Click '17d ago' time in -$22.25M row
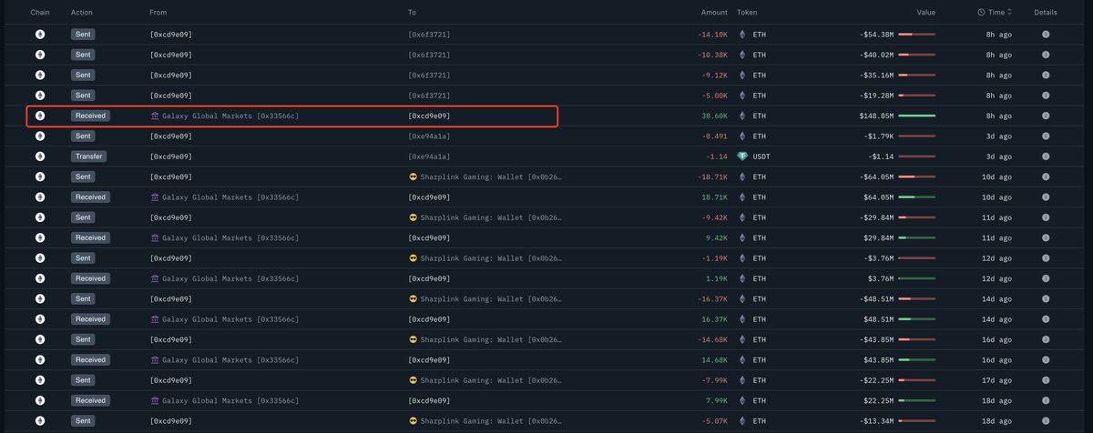This screenshot has height=433, width=1093. coord(996,380)
